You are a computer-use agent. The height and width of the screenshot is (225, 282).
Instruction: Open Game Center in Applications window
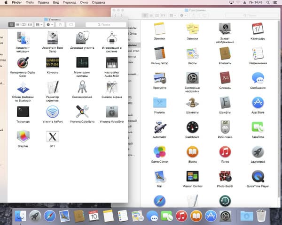tap(159, 152)
